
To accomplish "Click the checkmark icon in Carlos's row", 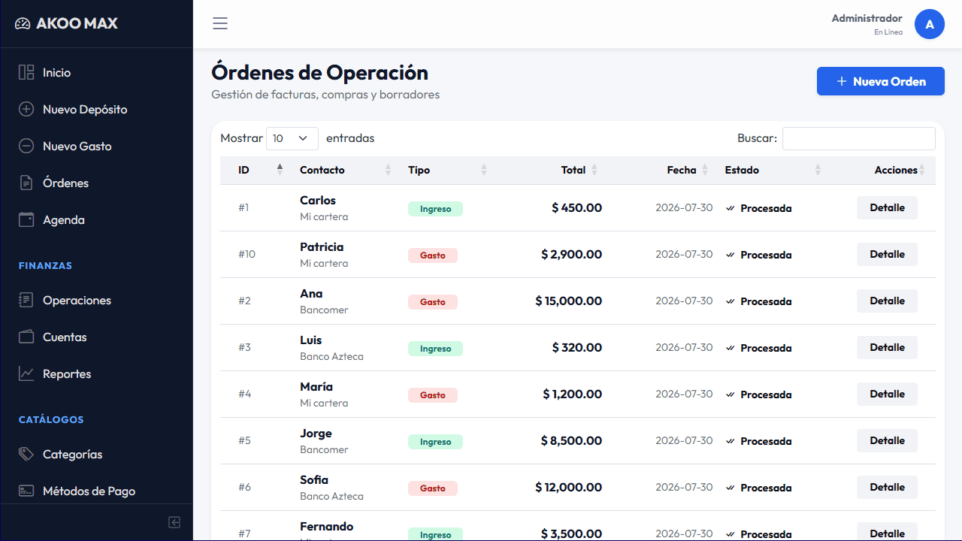I will [x=730, y=208].
